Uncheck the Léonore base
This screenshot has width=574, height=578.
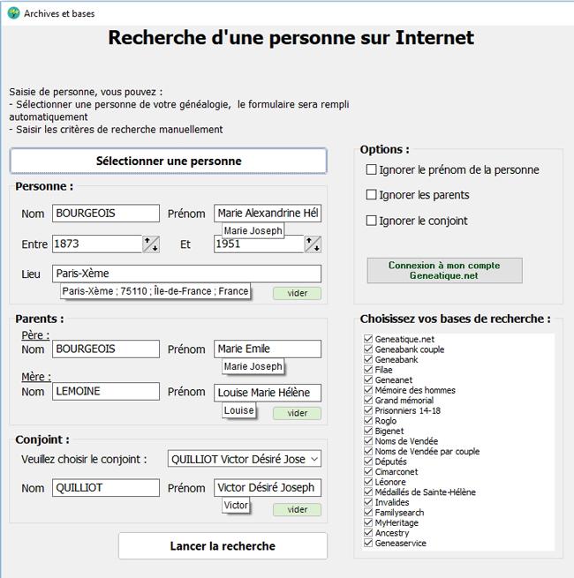368,482
